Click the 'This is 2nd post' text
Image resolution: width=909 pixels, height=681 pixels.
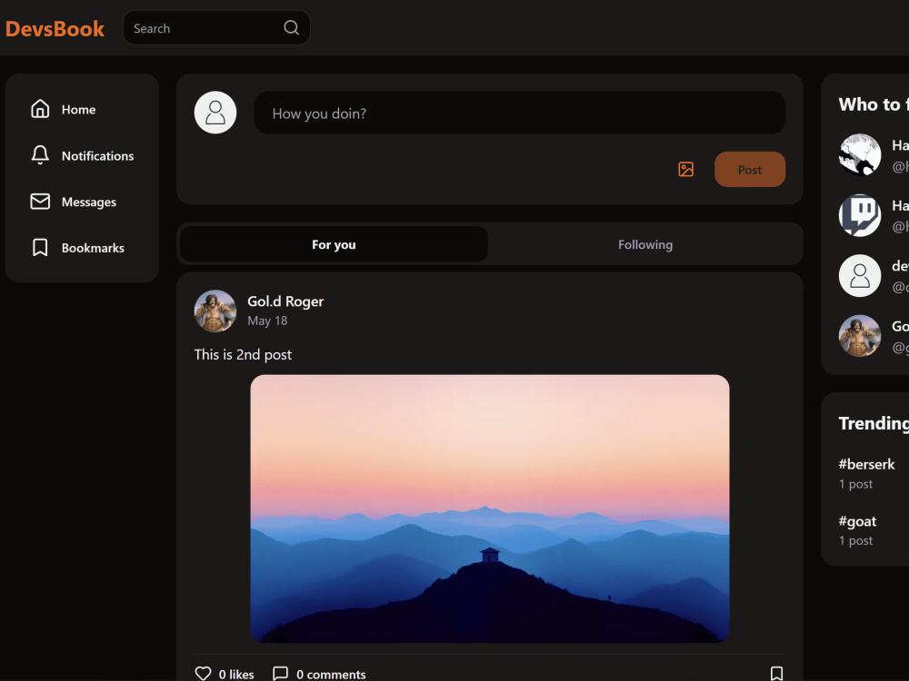click(243, 354)
